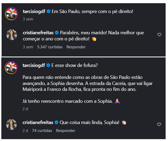This screenshot has width=168, height=141.
Task: Like the "Parabéns, meu marido" comment with the heart
Action: click(159, 35)
